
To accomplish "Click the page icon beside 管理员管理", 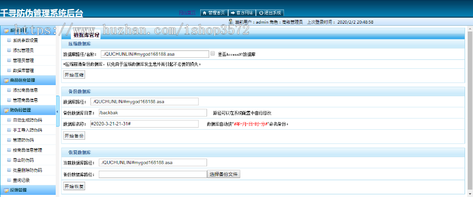I will tap(9, 60).
